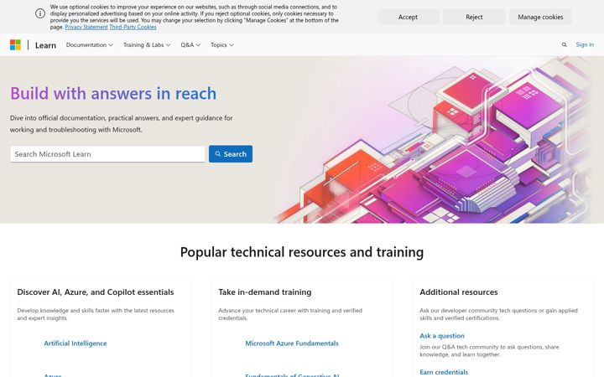Open Manage cookies settings
This screenshot has width=604, height=377.
pos(540,17)
